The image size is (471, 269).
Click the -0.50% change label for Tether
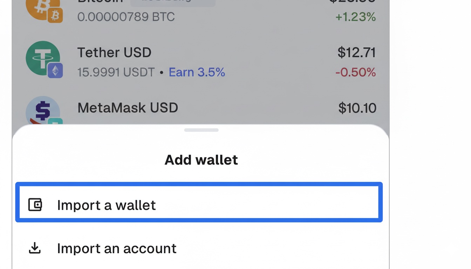(x=356, y=72)
